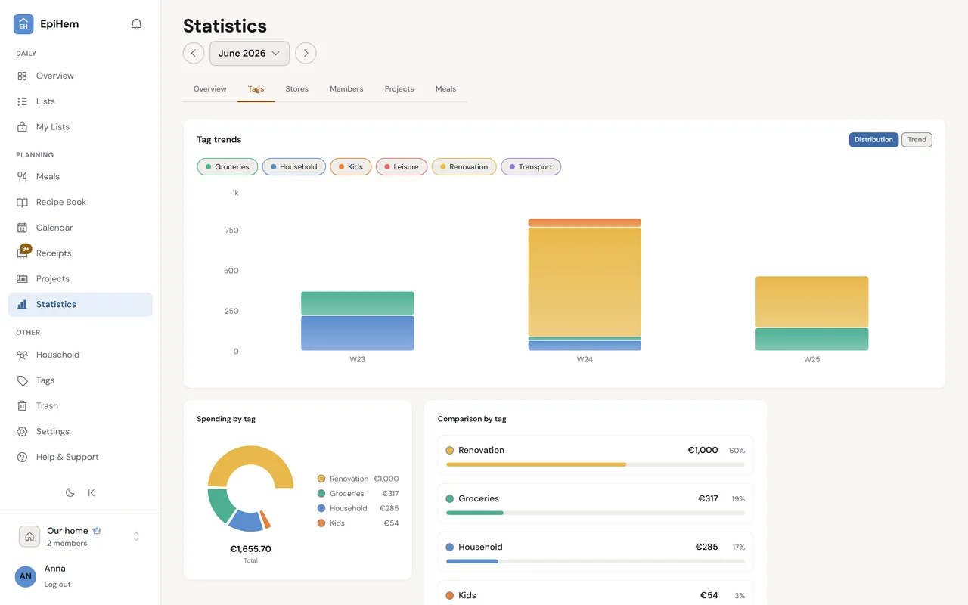Open the Stores tab
This screenshot has width=968, height=605.
click(296, 89)
